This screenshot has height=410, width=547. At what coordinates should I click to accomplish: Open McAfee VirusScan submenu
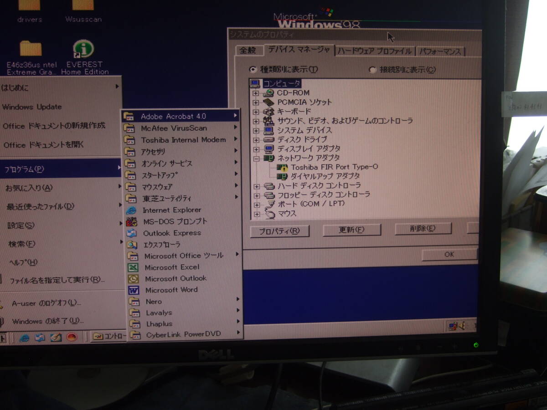[x=181, y=128]
